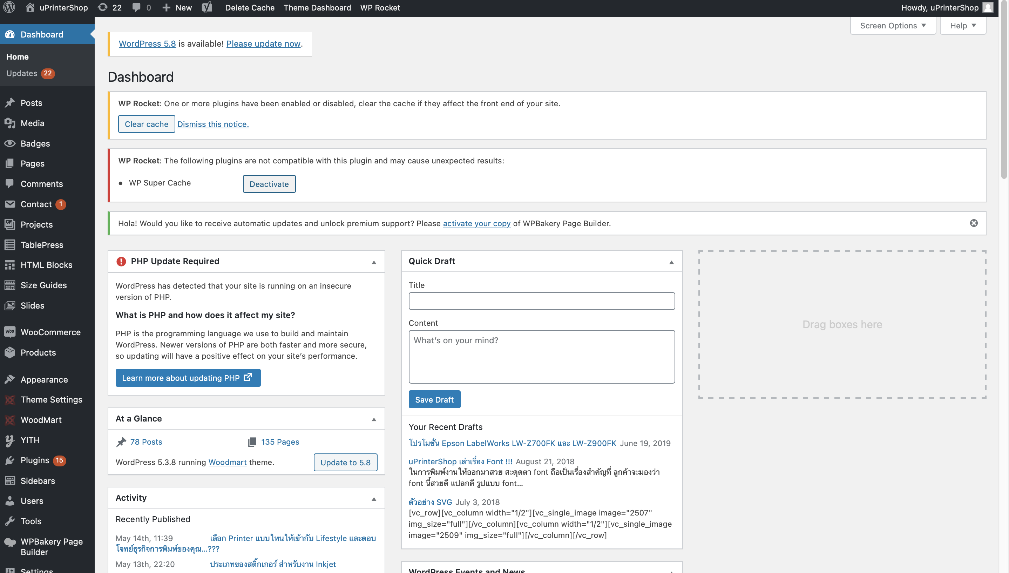This screenshot has height=573, width=1009.
Task: Open Updates submenu with 22 badge
Action: [x=31, y=73]
